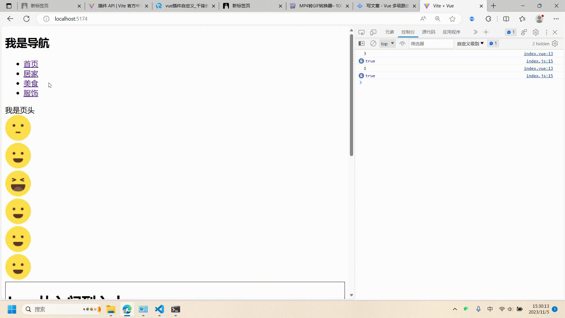Switch to the 元素 tab in DevTools
Image resolution: width=565 pixels, height=318 pixels.
pos(389,32)
